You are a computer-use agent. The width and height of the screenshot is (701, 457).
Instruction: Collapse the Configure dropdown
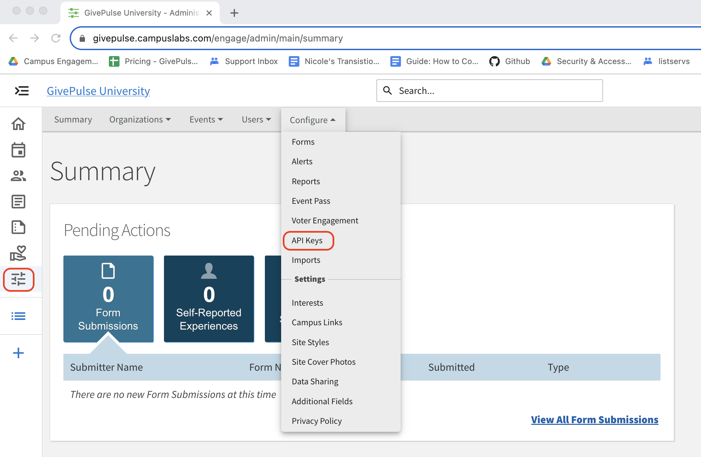[313, 120]
